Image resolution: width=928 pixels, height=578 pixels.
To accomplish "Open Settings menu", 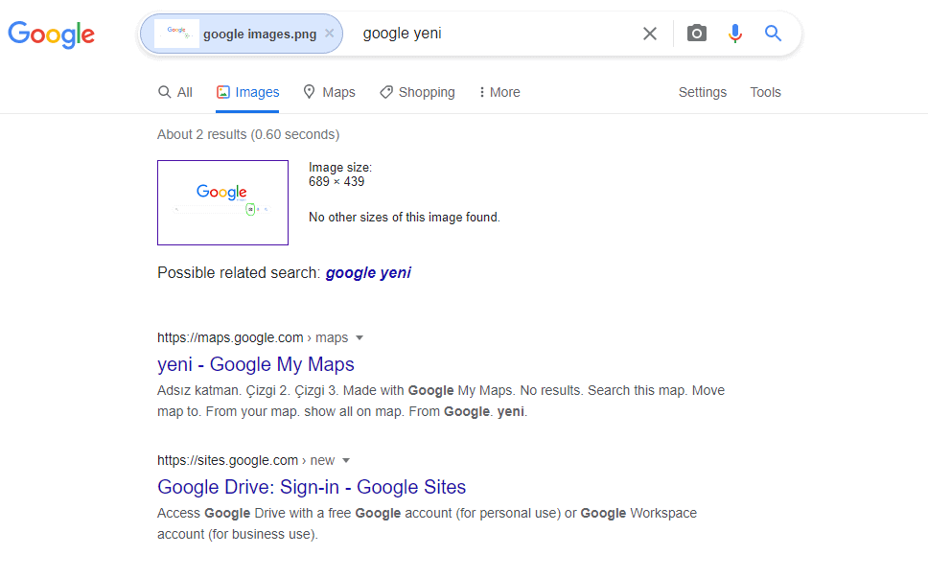I will point(703,92).
